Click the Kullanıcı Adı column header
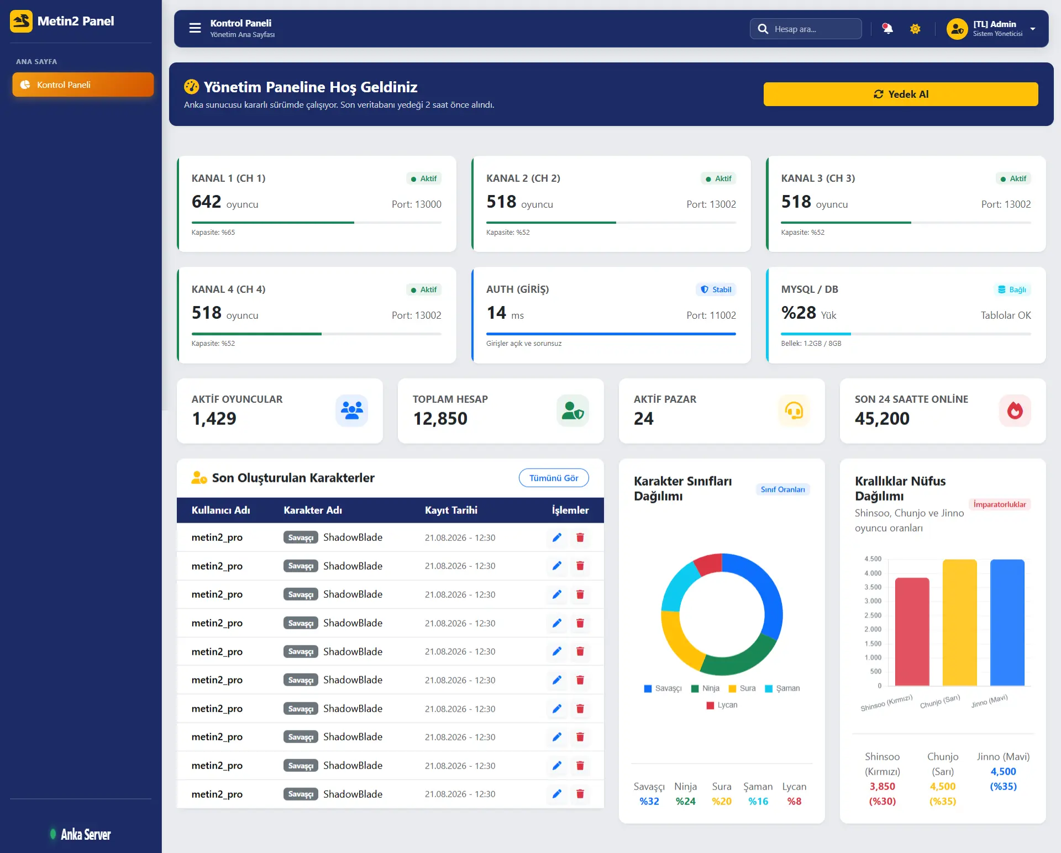This screenshot has width=1061, height=853. pyautogui.click(x=221, y=510)
